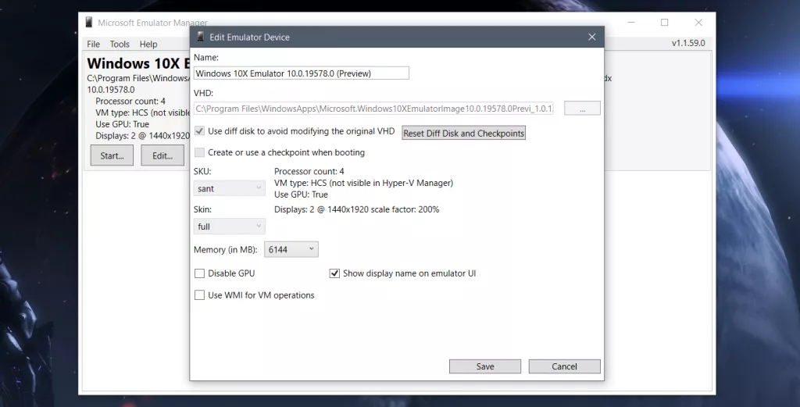
Task: Click Use GPU: True in dialog
Action: [301, 195]
